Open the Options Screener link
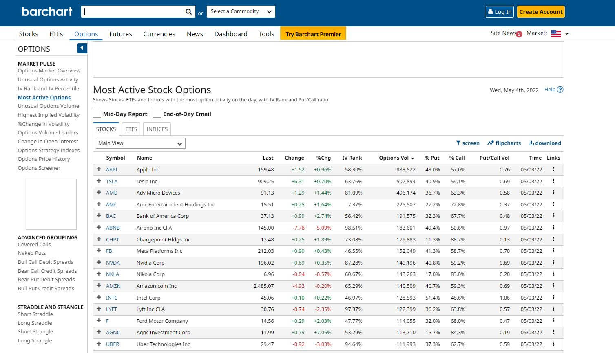This screenshot has height=353, width=615. (39, 168)
